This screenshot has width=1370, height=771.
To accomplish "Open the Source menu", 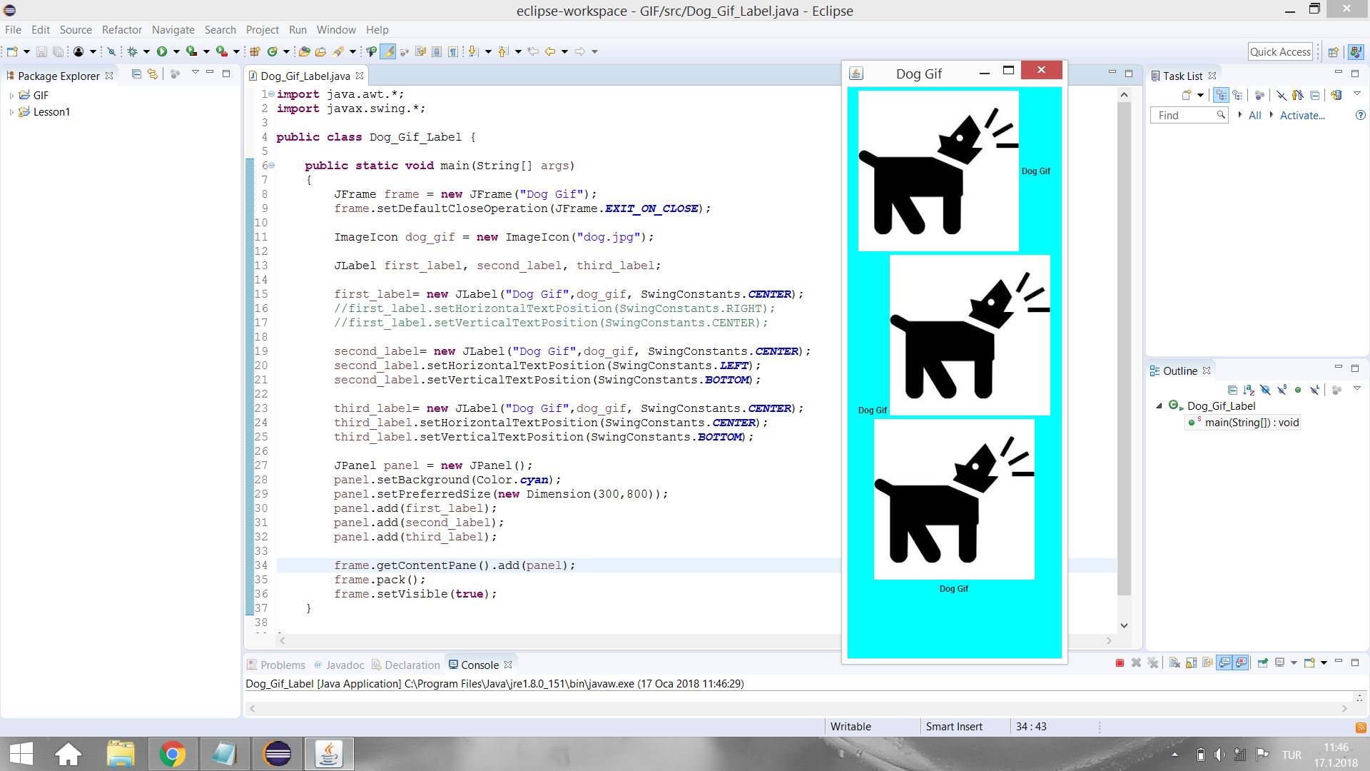I will click(x=75, y=29).
